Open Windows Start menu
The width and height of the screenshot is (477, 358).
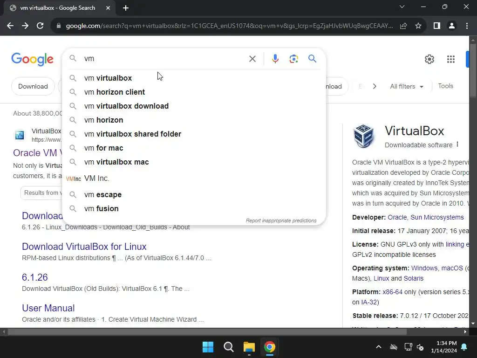208,347
